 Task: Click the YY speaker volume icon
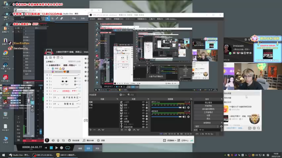53,140
